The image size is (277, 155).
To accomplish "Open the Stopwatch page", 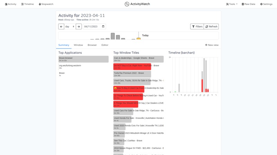I will pos(46,4).
